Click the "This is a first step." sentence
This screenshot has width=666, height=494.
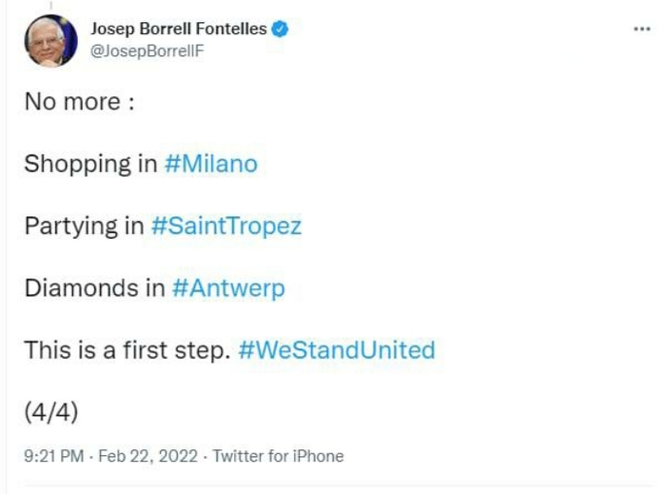[x=127, y=350]
